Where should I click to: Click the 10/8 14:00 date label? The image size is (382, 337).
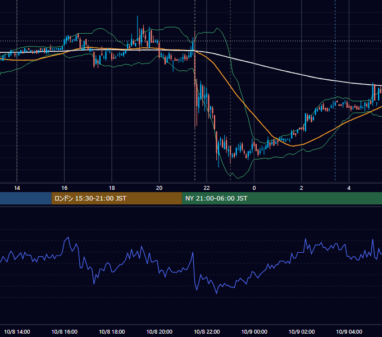click(x=17, y=331)
